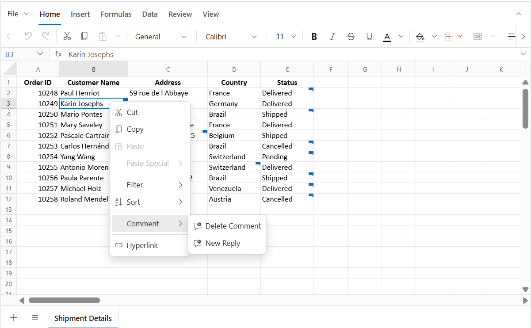Switch to the Data tab
This screenshot has height=328, width=531.
coord(150,14)
